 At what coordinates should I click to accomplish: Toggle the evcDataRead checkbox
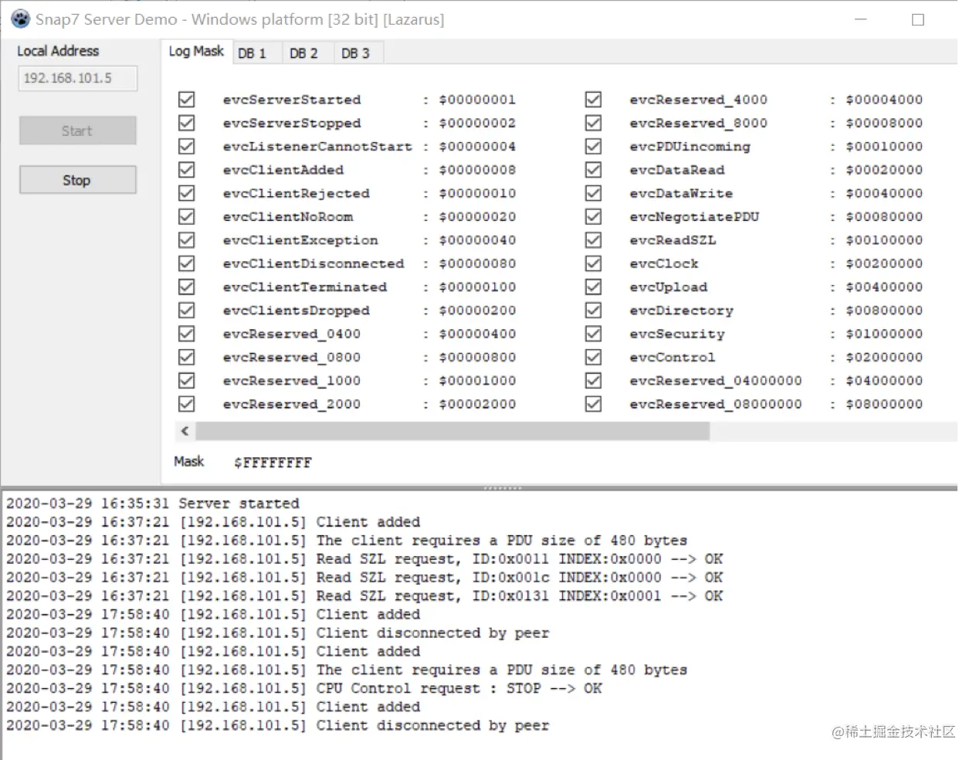(593, 170)
